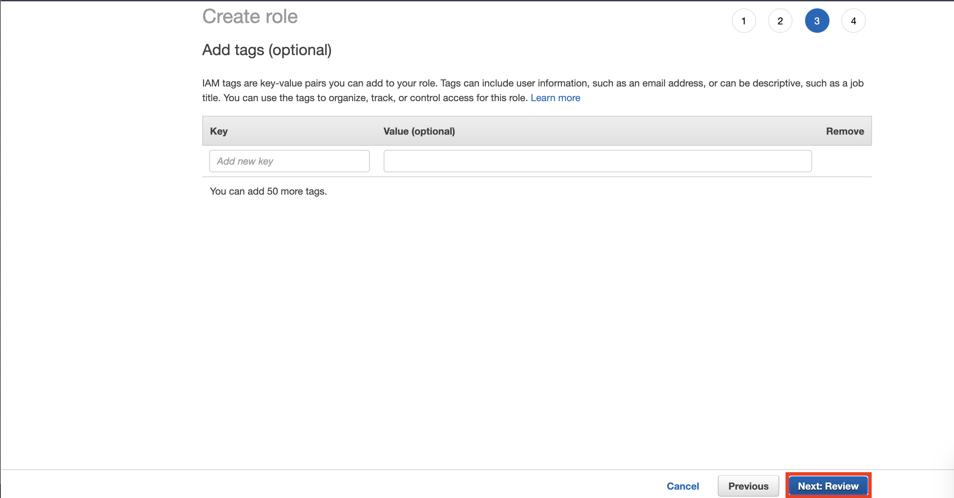Select the Value (optional) column header

click(419, 131)
